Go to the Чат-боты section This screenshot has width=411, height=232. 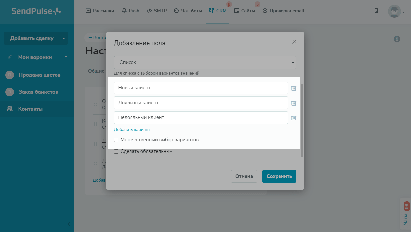[x=188, y=11]
